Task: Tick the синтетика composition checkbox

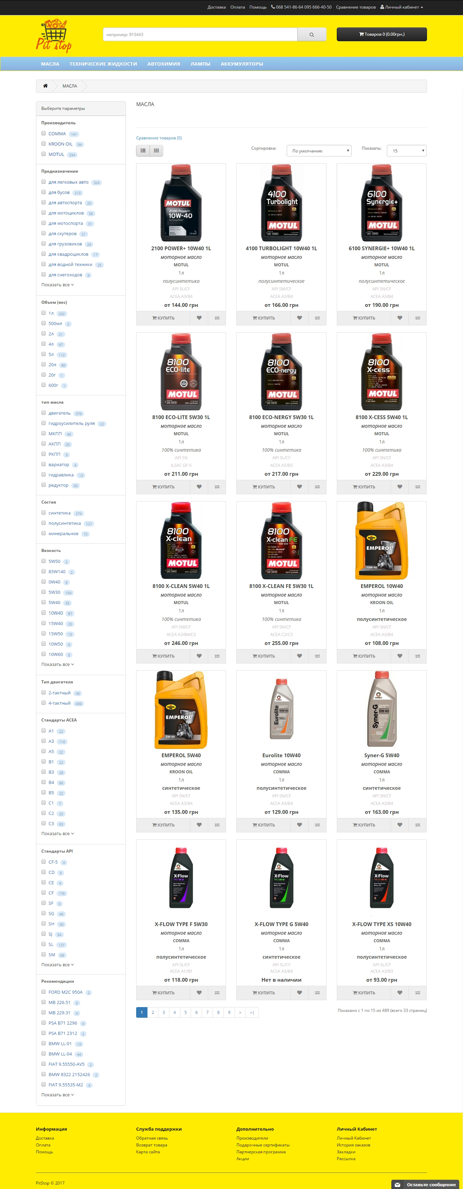Action: point(44,513)
